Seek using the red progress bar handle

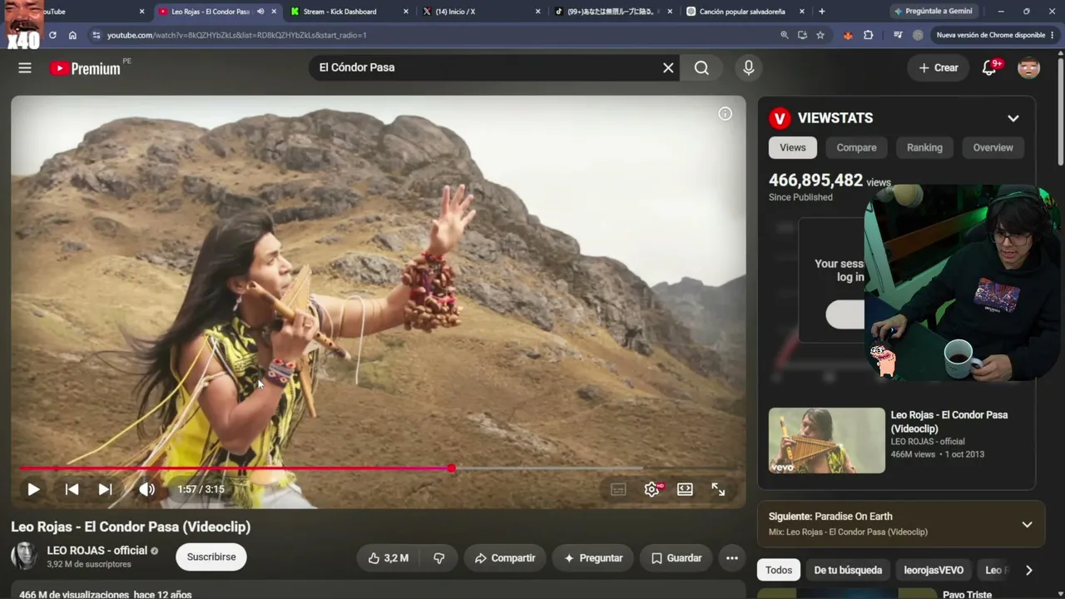(x=451, y=468)
